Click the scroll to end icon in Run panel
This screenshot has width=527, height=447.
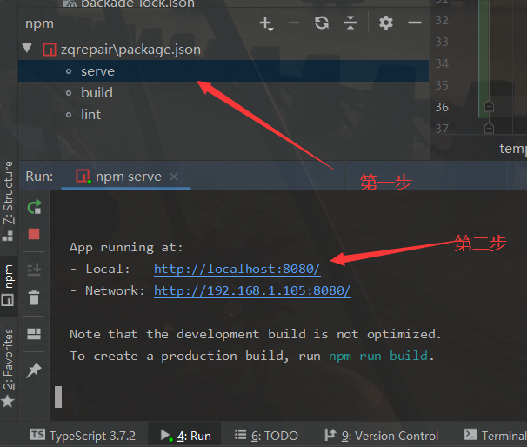click(x=34, y=270)
